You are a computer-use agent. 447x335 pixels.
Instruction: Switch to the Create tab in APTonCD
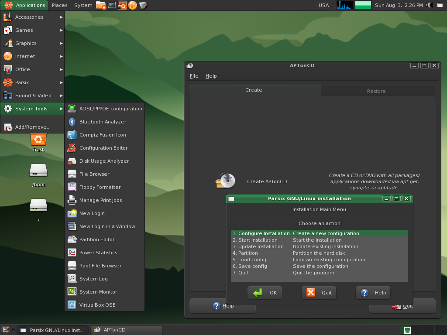pos(255,90)
